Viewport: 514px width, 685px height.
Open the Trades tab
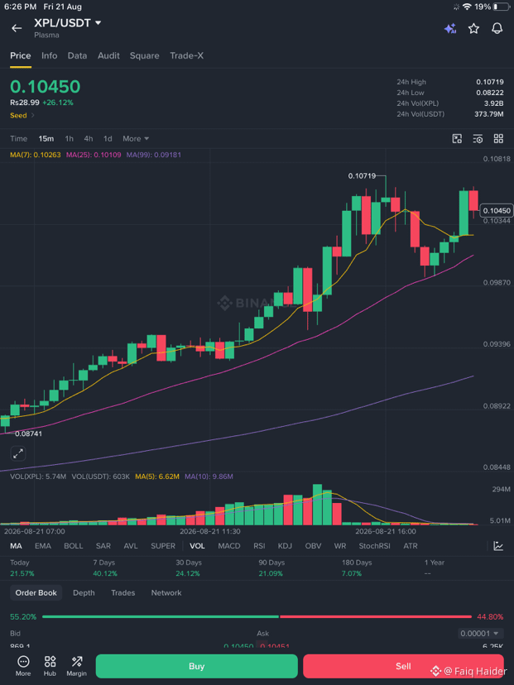click(122, 593)
